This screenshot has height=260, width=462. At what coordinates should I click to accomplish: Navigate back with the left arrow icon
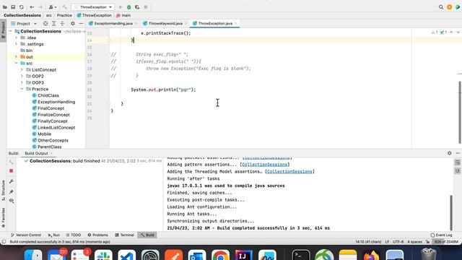click(x=32, y=7)
